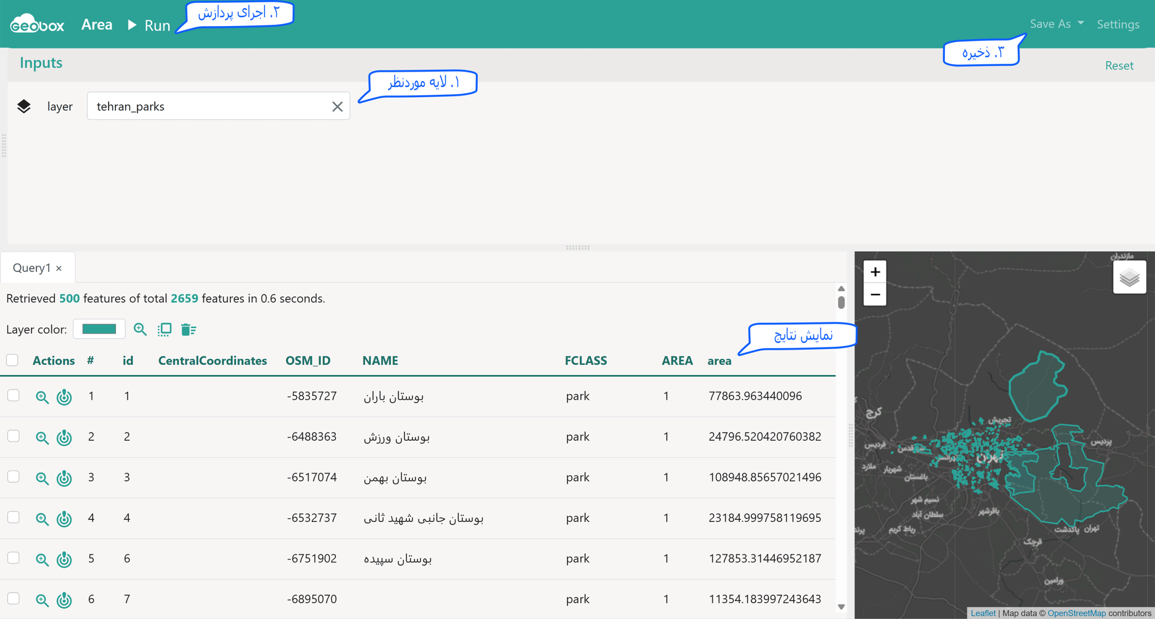
Task: Zoom to feature بوستان ورزش
Action: pos(42,437)
